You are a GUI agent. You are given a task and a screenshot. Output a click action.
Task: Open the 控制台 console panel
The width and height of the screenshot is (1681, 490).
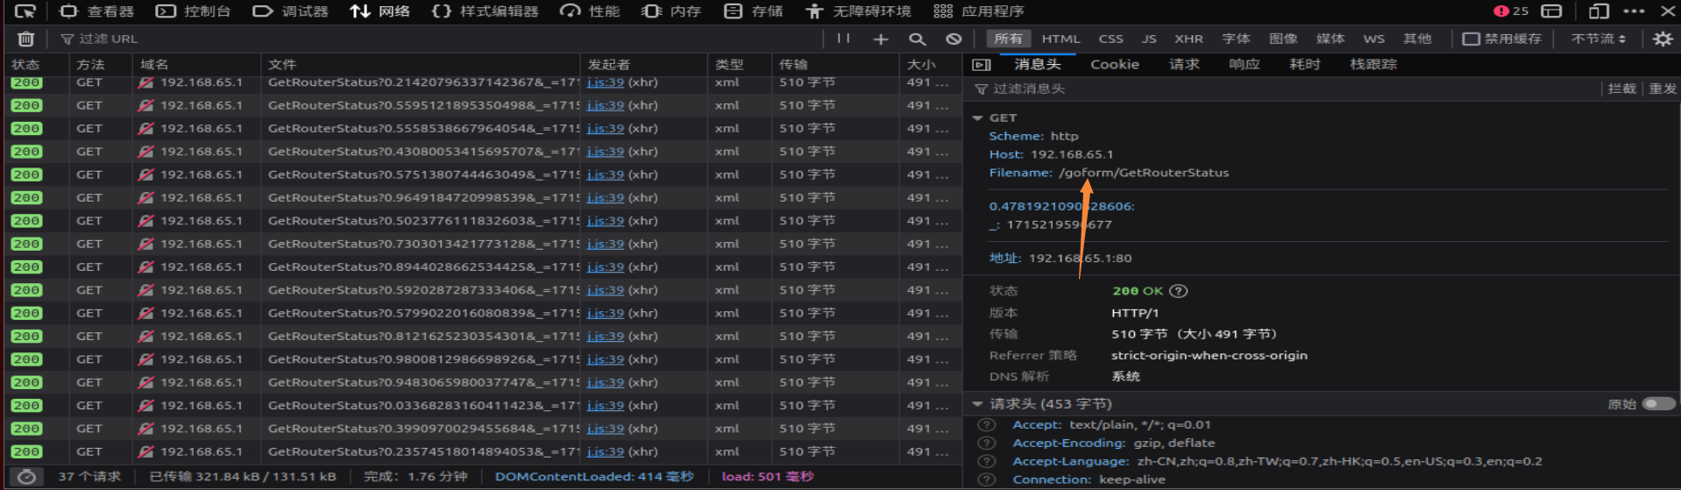tap(194, 11)
